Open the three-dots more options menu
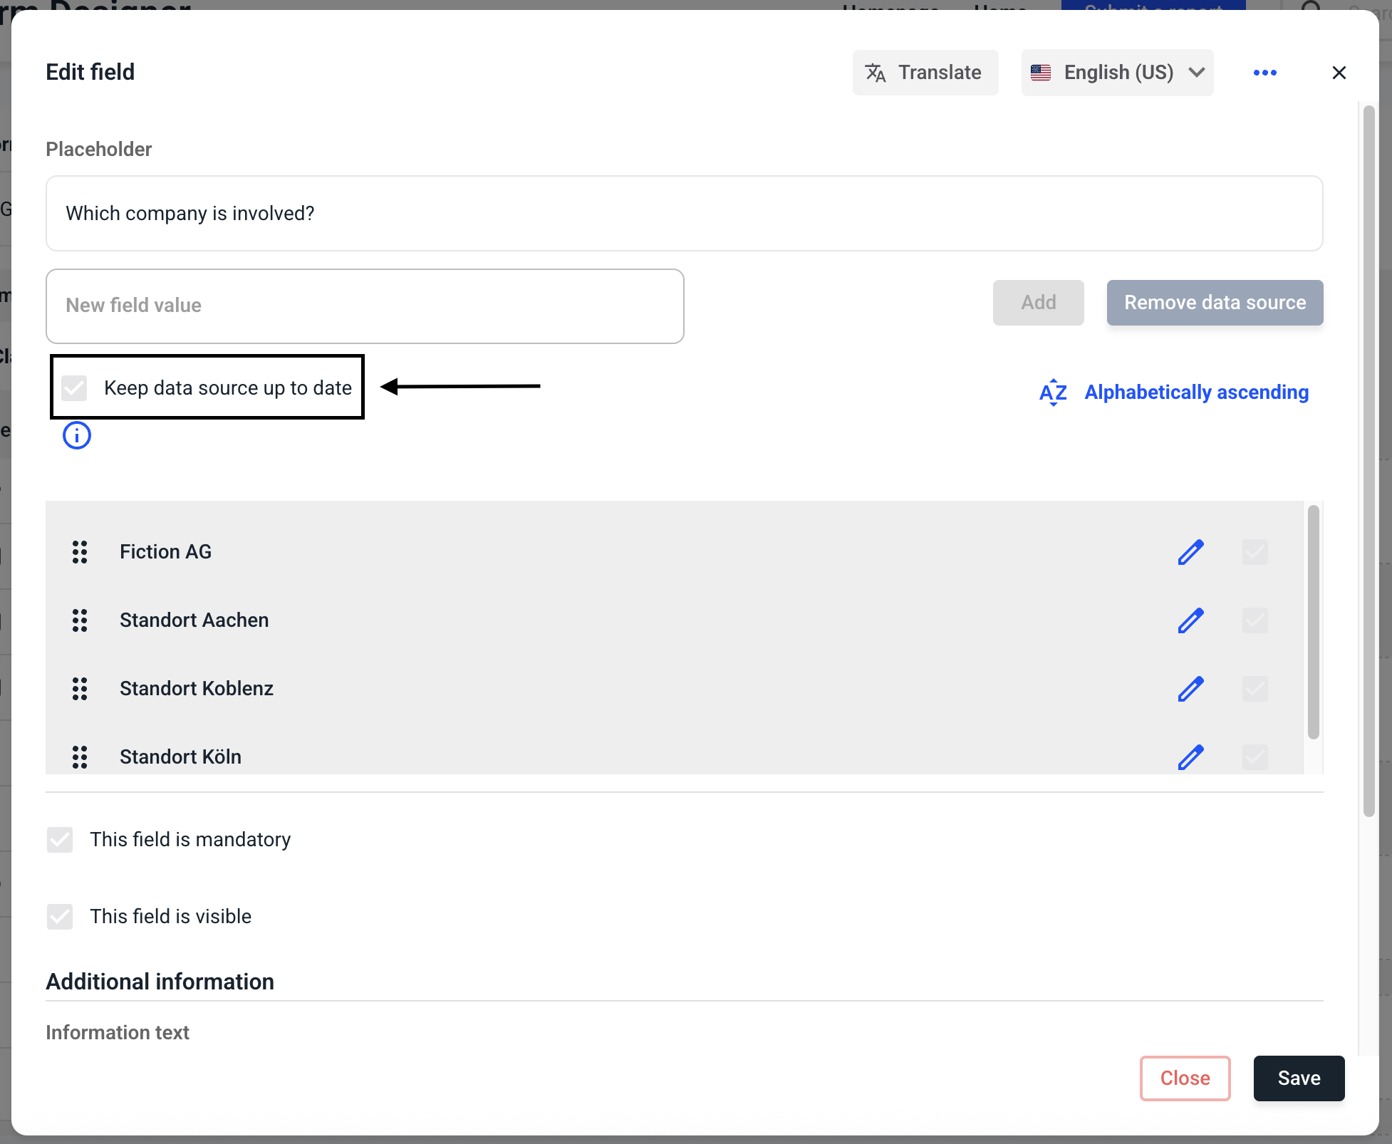This screenshot has height=1144, width=1392. click(x=1264, y=73)
